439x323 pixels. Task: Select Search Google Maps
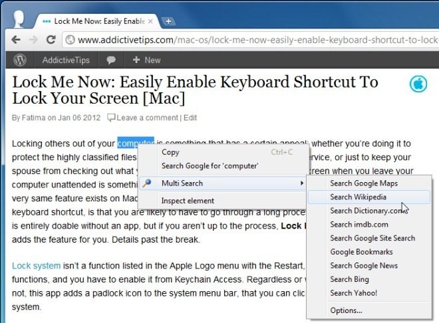click(369, 183)
